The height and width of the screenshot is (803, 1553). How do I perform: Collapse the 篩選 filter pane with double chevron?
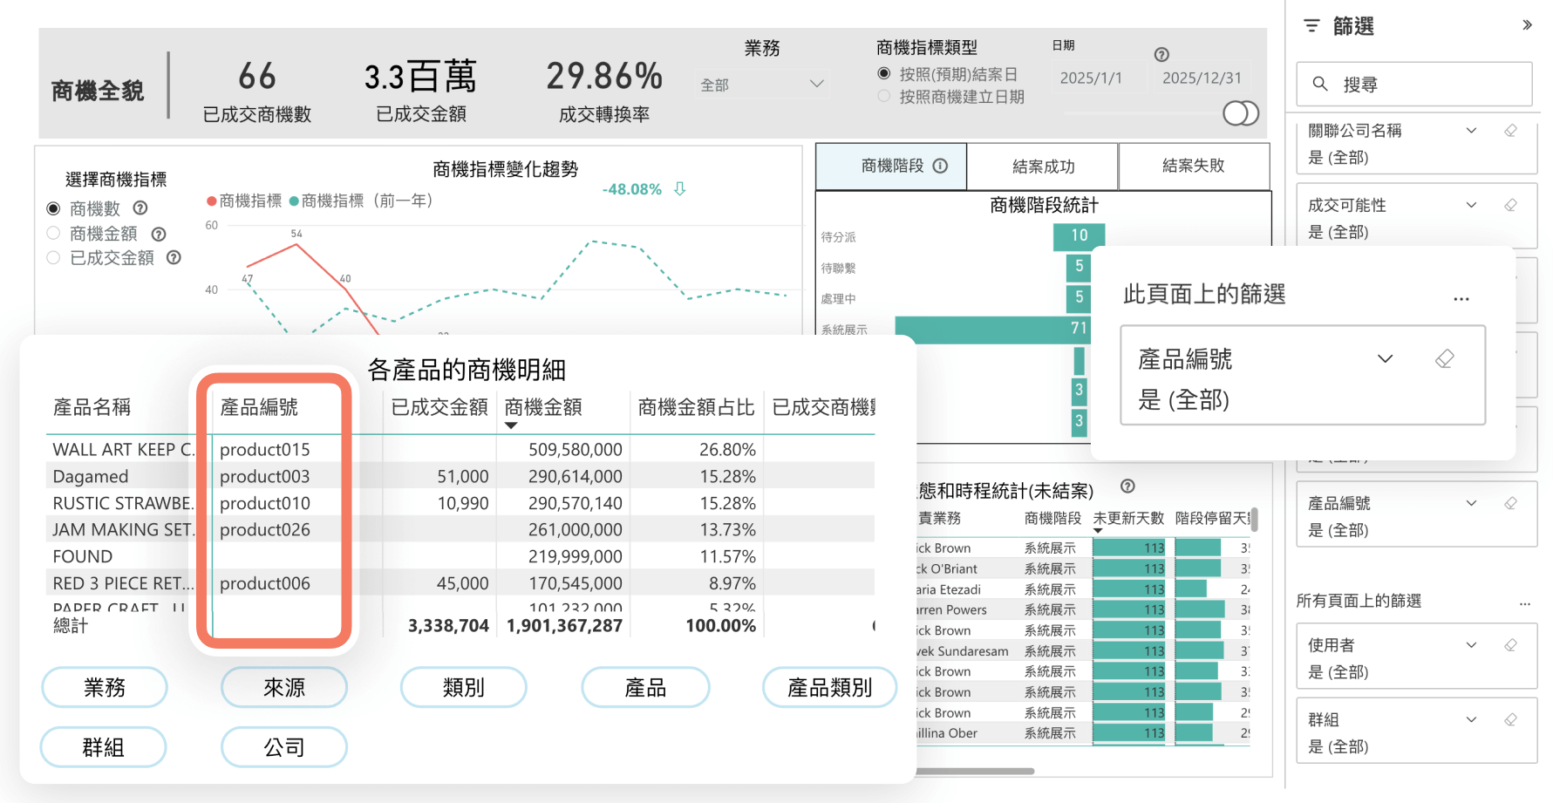coord(1527,25)
